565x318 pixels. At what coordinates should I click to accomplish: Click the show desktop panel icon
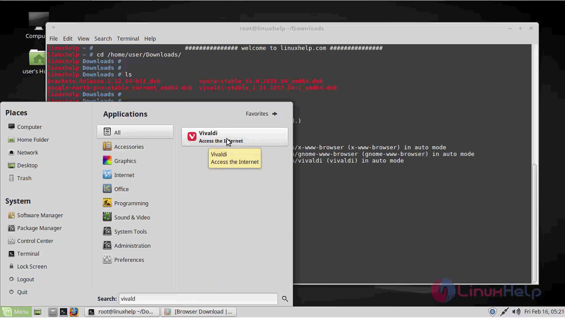[x=38, y=312]
